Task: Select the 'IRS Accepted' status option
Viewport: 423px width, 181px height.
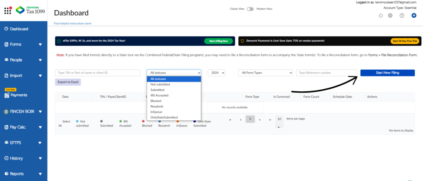Action: click(x=159, y=95)
